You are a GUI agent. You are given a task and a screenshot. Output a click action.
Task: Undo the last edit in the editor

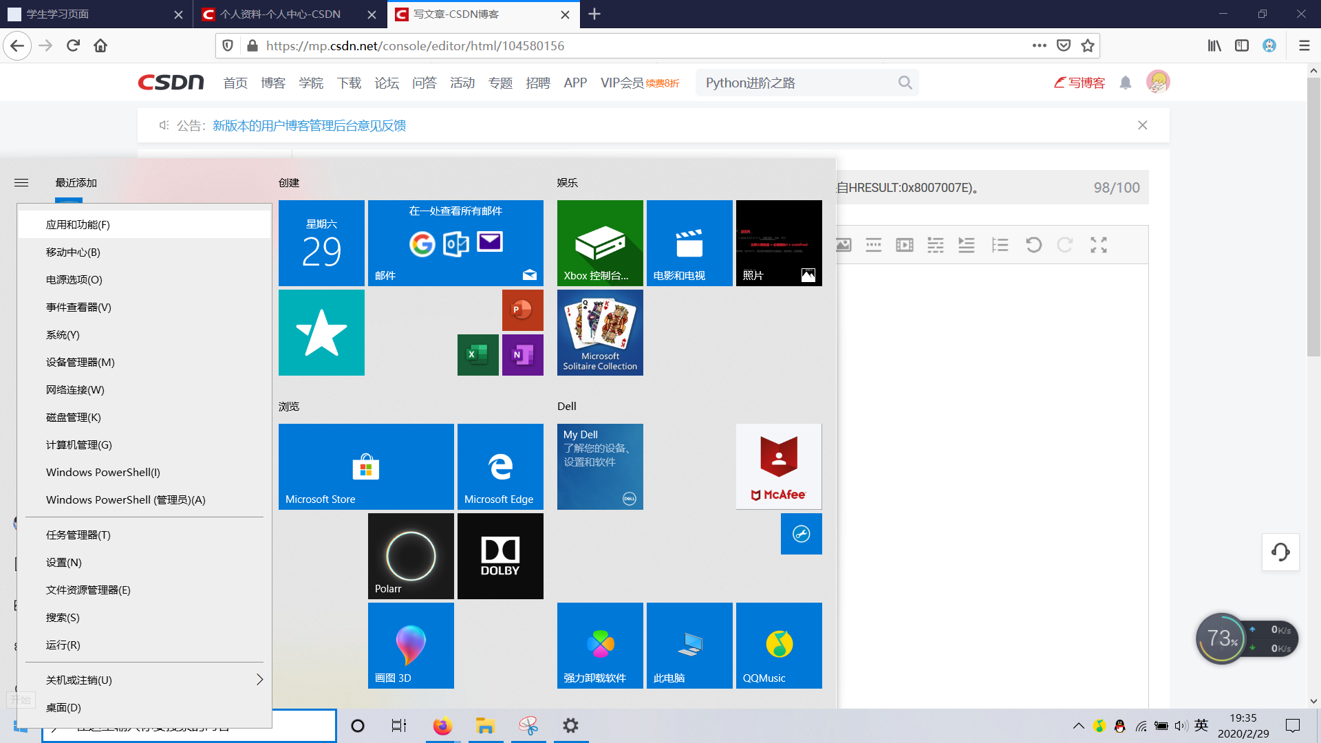[1034, 244]
